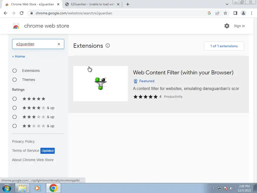Click the chrome web store title text

(46, 26)
